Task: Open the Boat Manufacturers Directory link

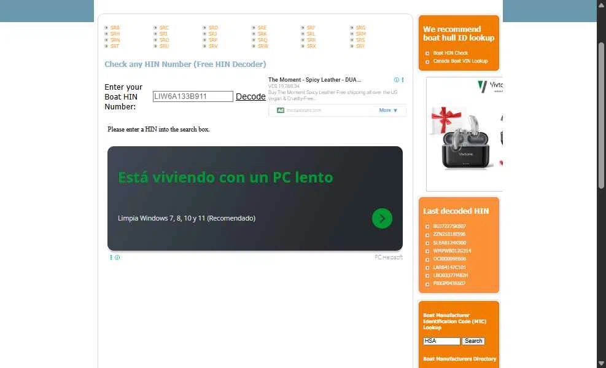Action: click(459, 359)
